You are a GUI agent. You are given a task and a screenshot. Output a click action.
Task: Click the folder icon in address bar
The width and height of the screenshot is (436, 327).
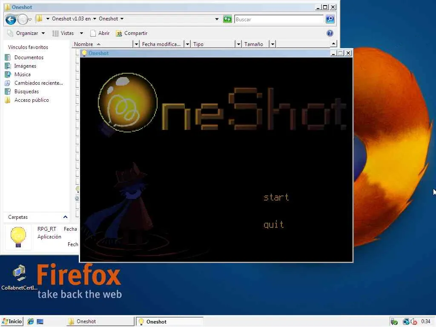(x=40, y=19)
